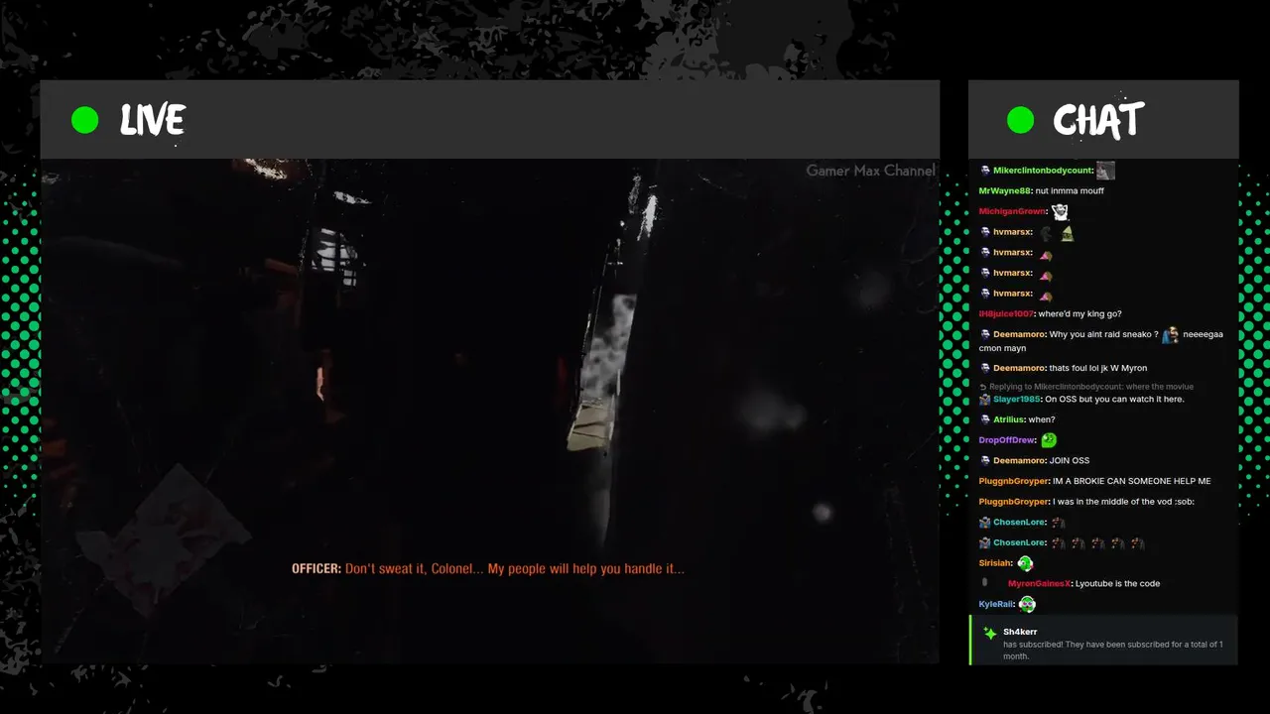Click KyleRail's green emote with glasses
This screenshot has width=1270, height=714.
(x=1027, y=604)
